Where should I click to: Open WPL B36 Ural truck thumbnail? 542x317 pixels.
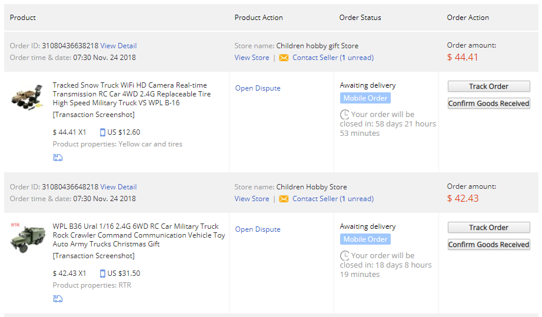pos(26,237)
